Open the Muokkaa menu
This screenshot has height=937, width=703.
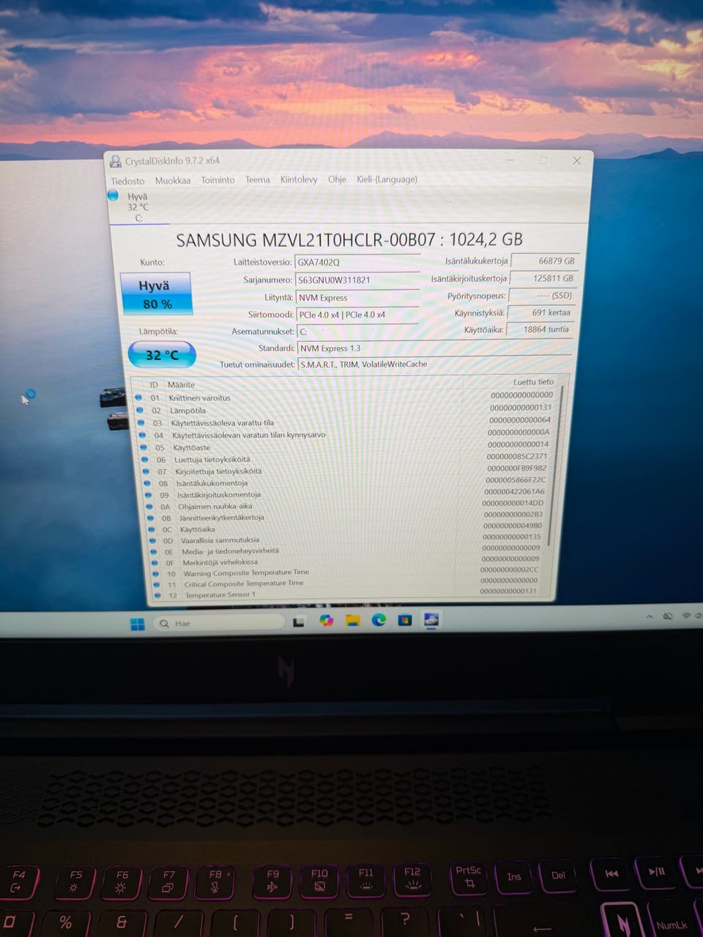(x=173, y=180)
